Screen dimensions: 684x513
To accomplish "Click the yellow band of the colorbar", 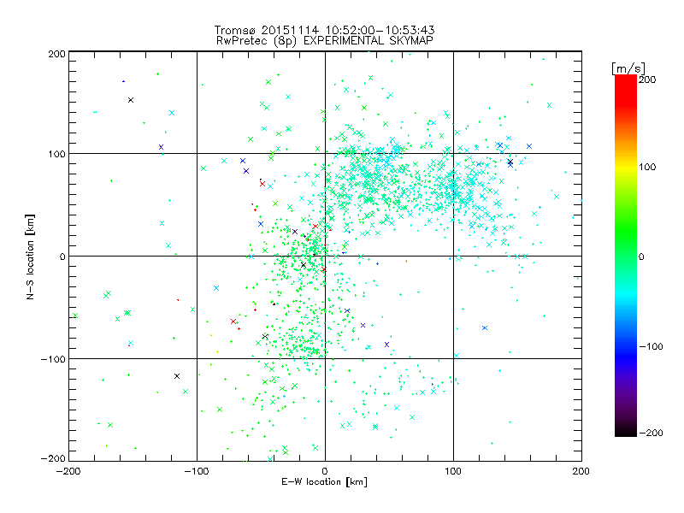I will (x=626, y=168).
